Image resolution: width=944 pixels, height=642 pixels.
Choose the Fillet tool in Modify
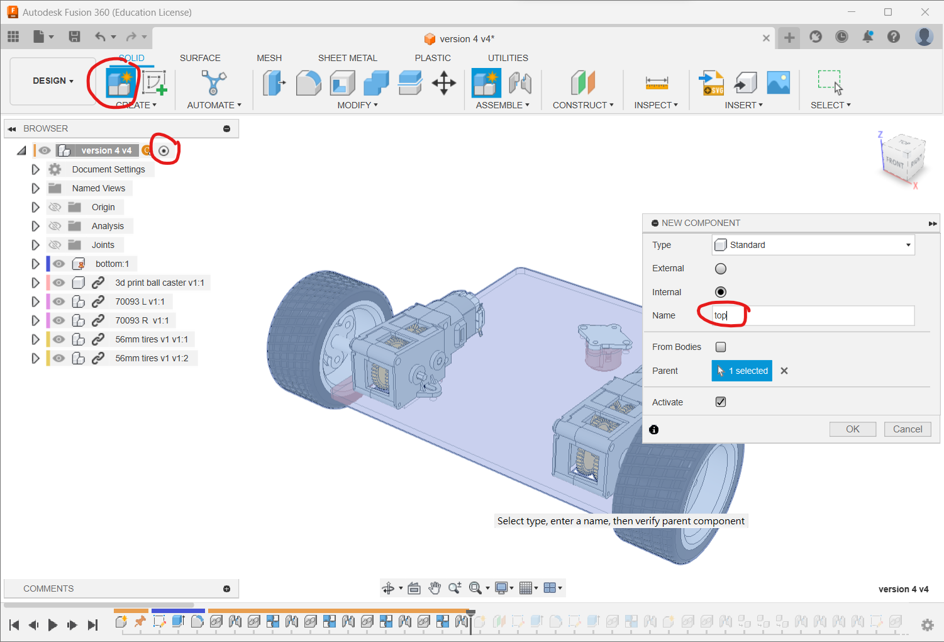pyautogui.click(x=308, y=83)
